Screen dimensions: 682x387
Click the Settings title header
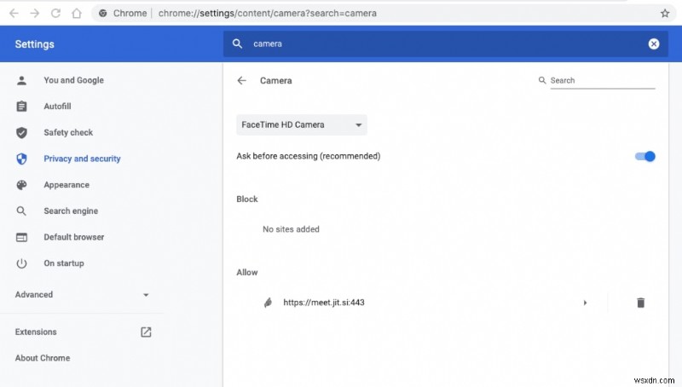34,44
